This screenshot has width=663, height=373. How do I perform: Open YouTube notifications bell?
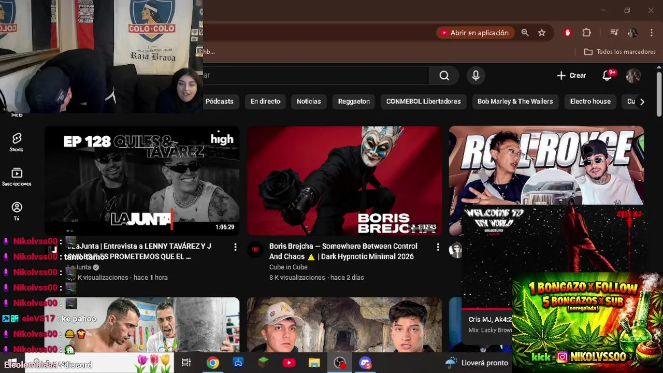coord(608,76)
